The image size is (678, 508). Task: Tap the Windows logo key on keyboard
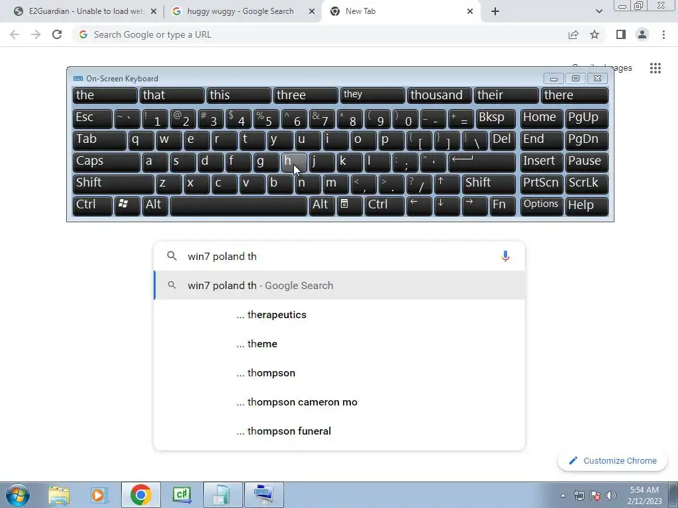(x=127, y=206)
